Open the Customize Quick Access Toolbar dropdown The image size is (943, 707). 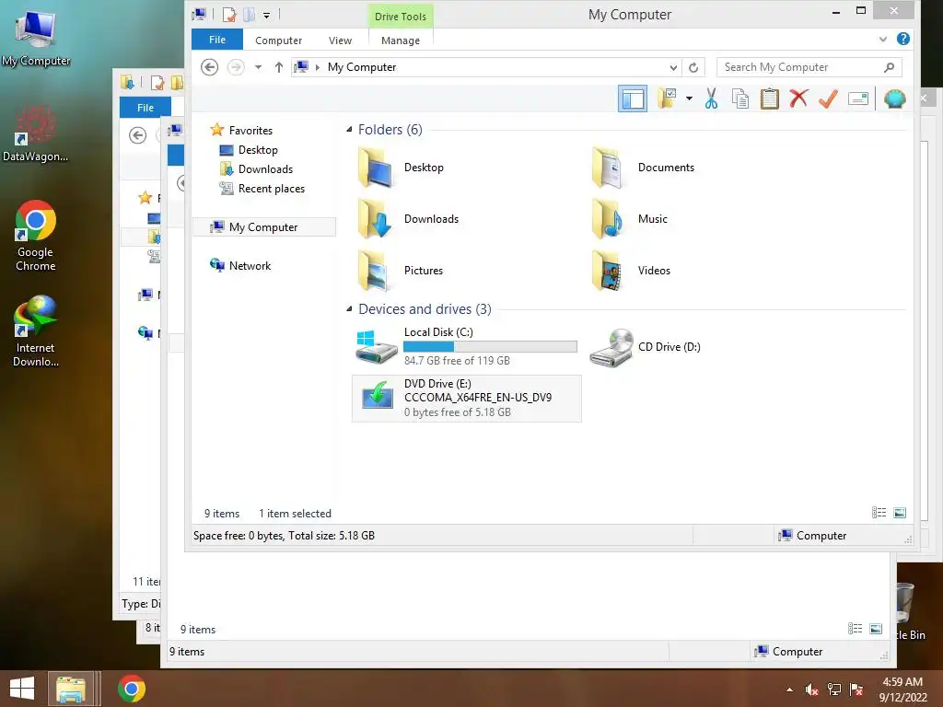point(266,15)
